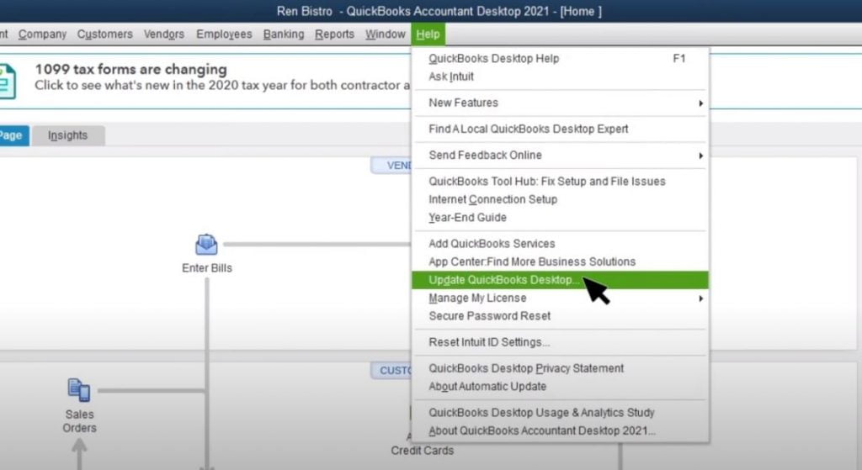Choose Secure Password Reset
Viewport: 862px width, 470px height.
[x=560, y=315]
